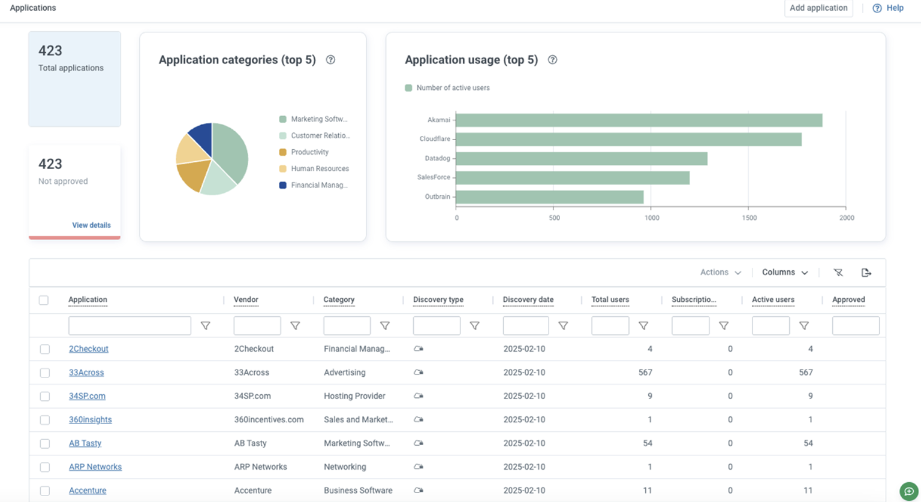Check the Accenture row checkbox

pos(45,491)
